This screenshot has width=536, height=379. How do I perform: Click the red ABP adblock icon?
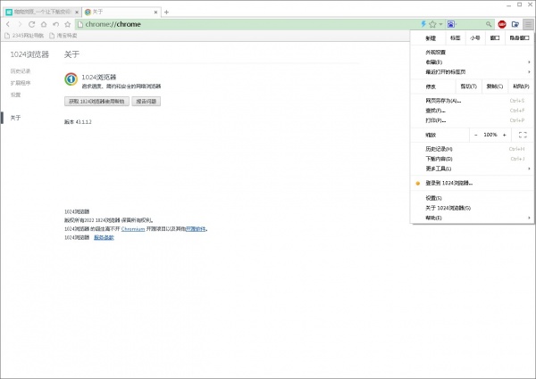pyautogui.click(x=503, y=24)
